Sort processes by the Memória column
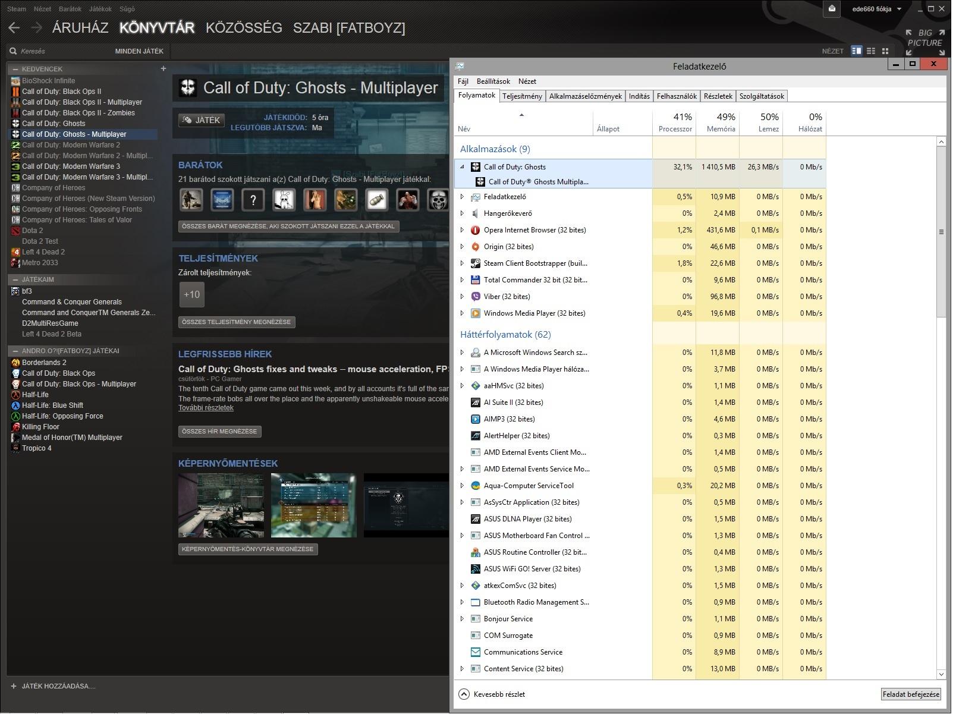Image resolution: width=956 pixels, height=717 pixels. pyautogui.click(x=718, y=122)
